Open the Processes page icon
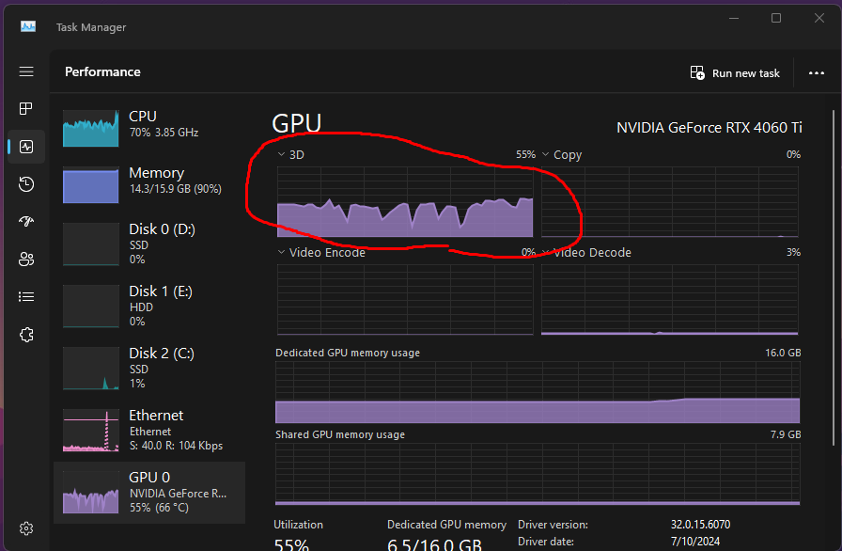This screenshot has width=842, height=551. [x=26, y=108]
